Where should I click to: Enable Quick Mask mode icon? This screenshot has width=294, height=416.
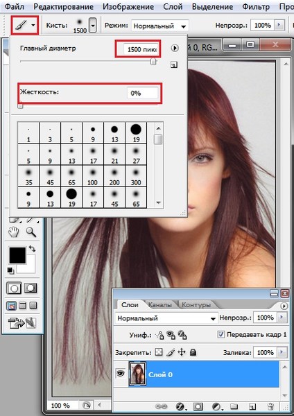point(31,288)
